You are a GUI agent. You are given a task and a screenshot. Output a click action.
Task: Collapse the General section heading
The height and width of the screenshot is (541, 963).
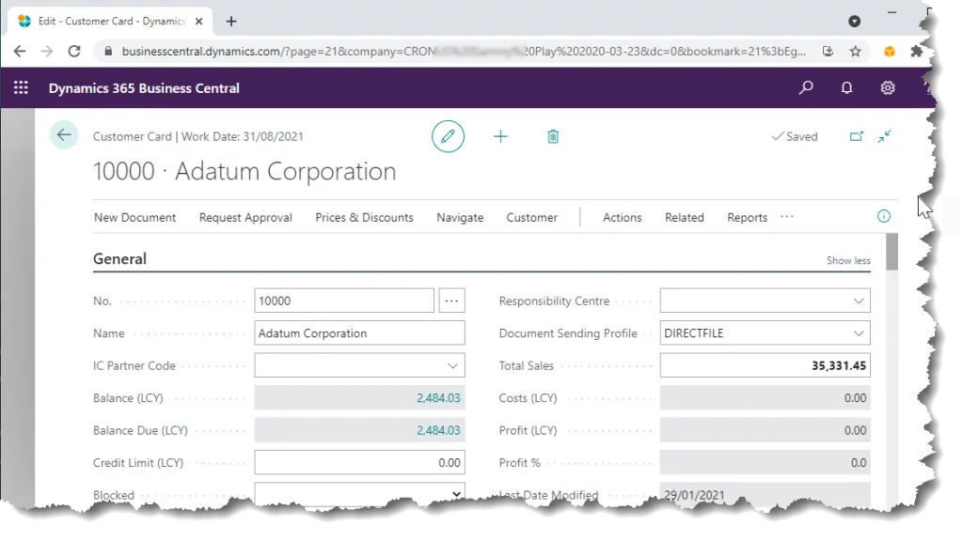(119, 259)
